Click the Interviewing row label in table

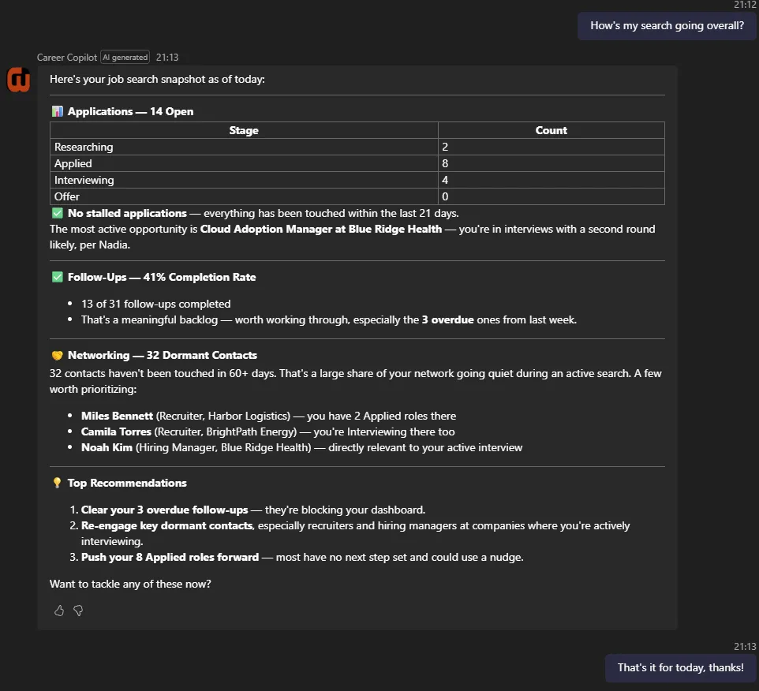84,180
